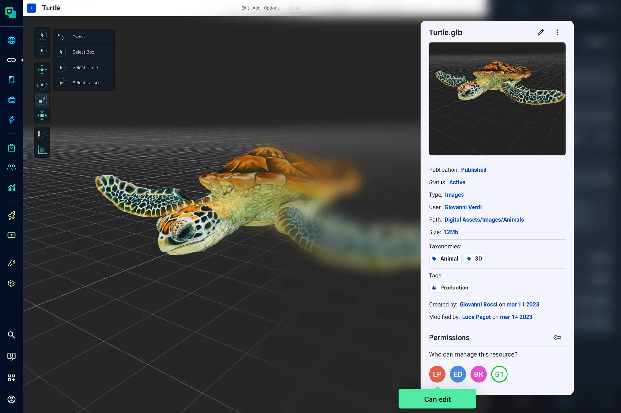The width and height of the screenshot is (621, 413).
Task: Select the LP user avatar
Action: tap(437, 374)
